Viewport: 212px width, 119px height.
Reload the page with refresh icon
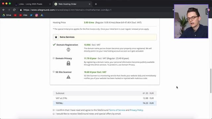14,10
